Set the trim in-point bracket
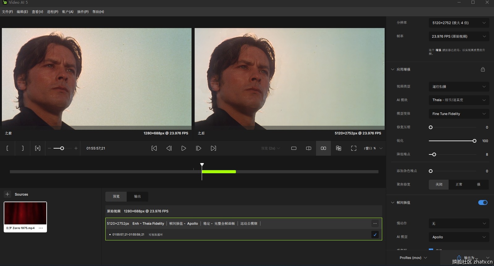The width and height of the screenshot is (494, 266). tap(7, 148)
